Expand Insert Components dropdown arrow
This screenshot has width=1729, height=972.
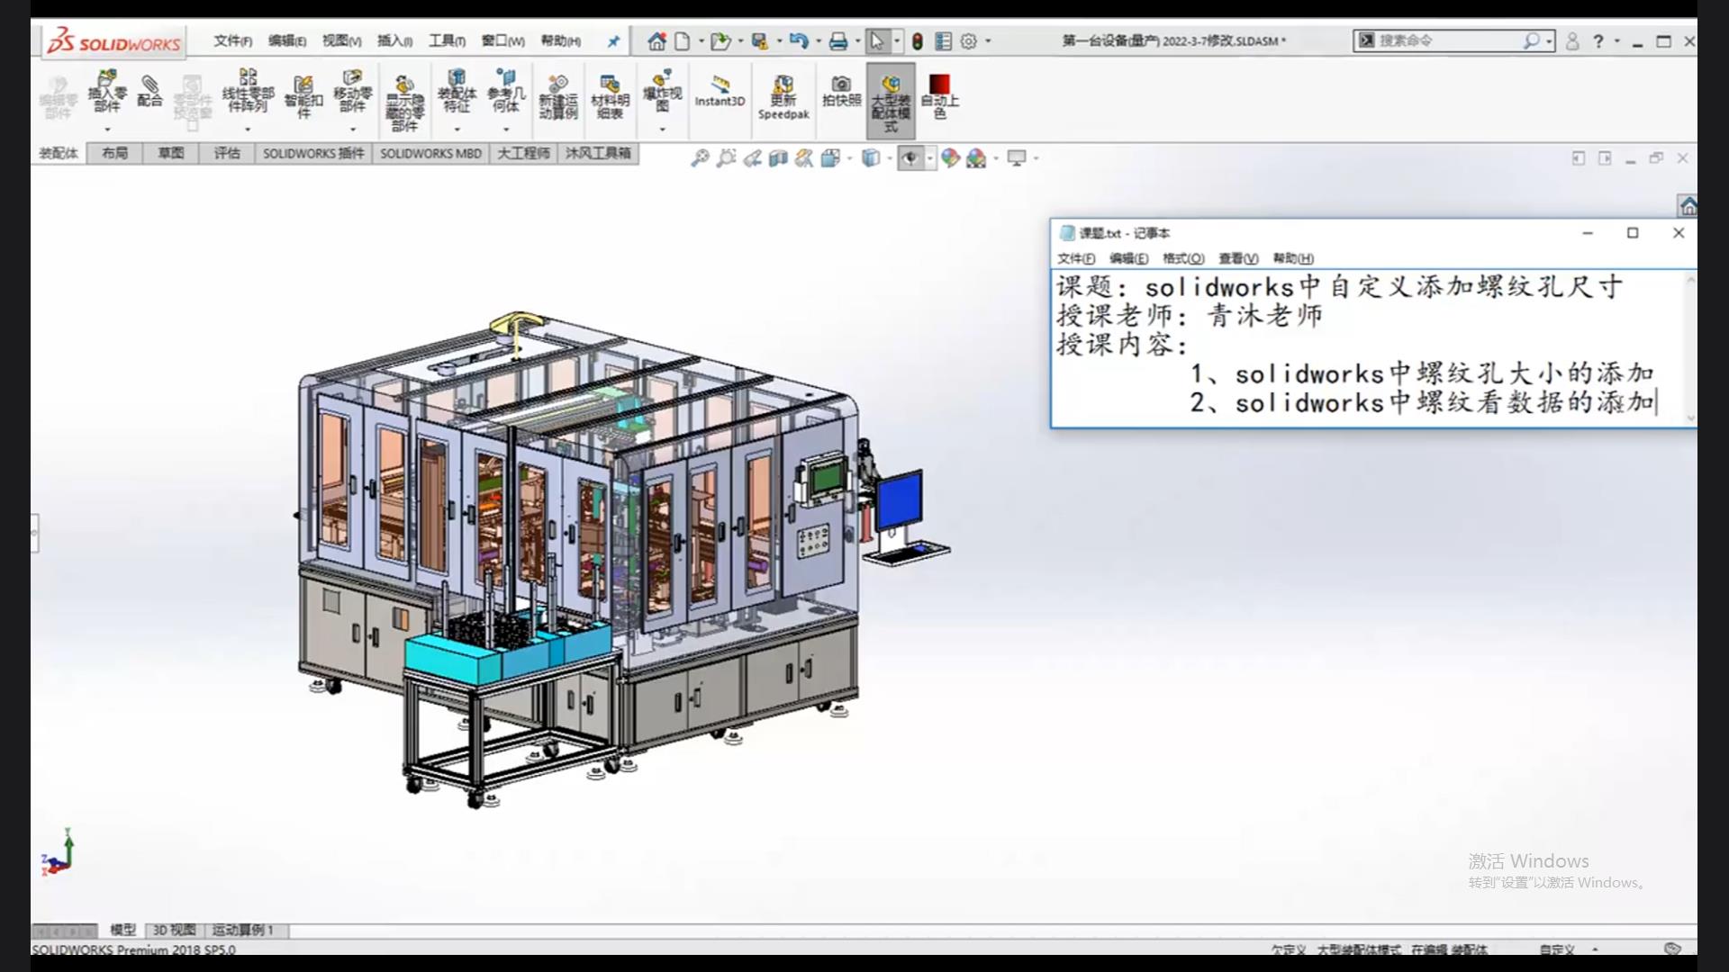tap(106, 130)
